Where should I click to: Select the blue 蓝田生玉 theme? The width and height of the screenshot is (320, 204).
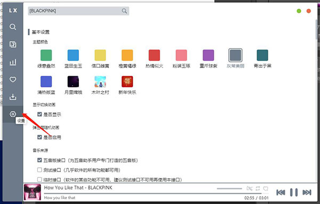[x=73, y=55]
